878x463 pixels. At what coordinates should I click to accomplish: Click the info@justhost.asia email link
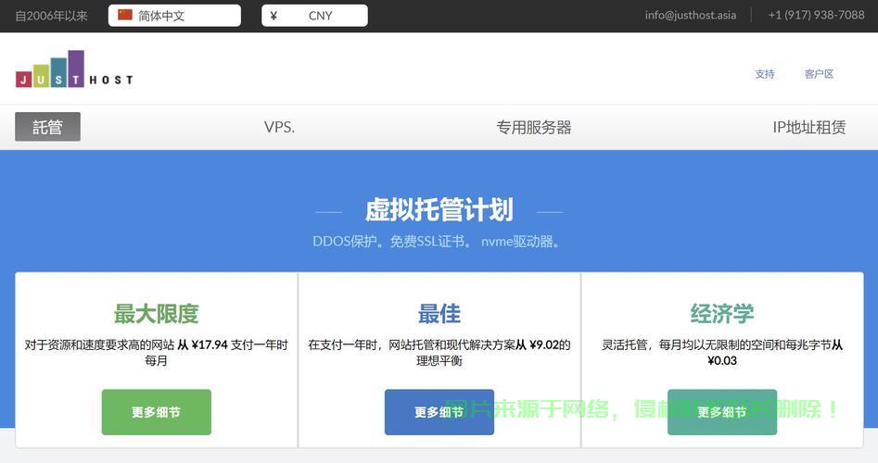coord(690,15)
